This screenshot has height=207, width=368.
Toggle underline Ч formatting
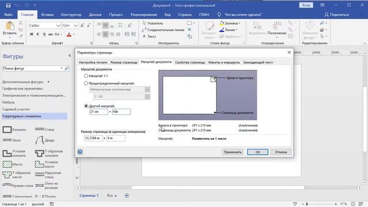pyautogui.click(x=44, y=34)
